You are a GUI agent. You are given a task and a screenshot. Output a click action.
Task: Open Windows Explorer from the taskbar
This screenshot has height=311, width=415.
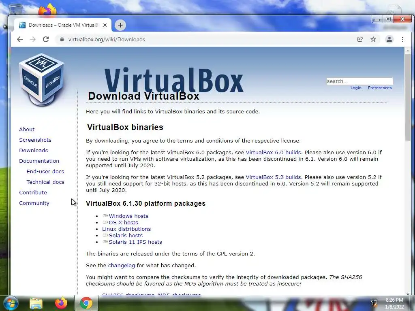tap(36, 303)
